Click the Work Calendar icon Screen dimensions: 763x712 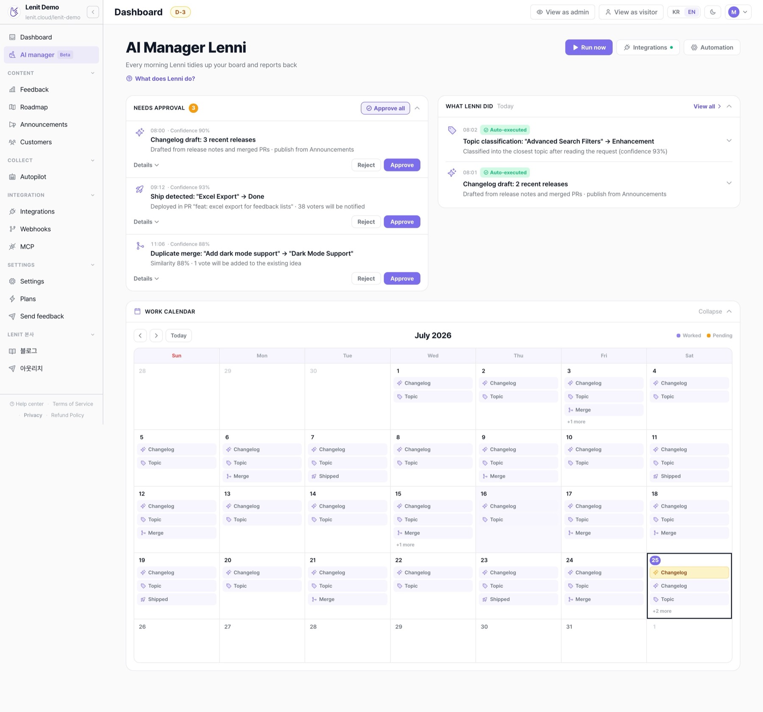coord(137,311)
